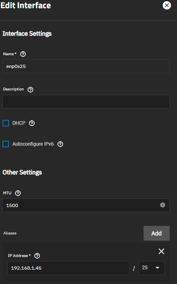Click the DHCP label text
This screenshot has height=284, width=177.
point(19,123)
